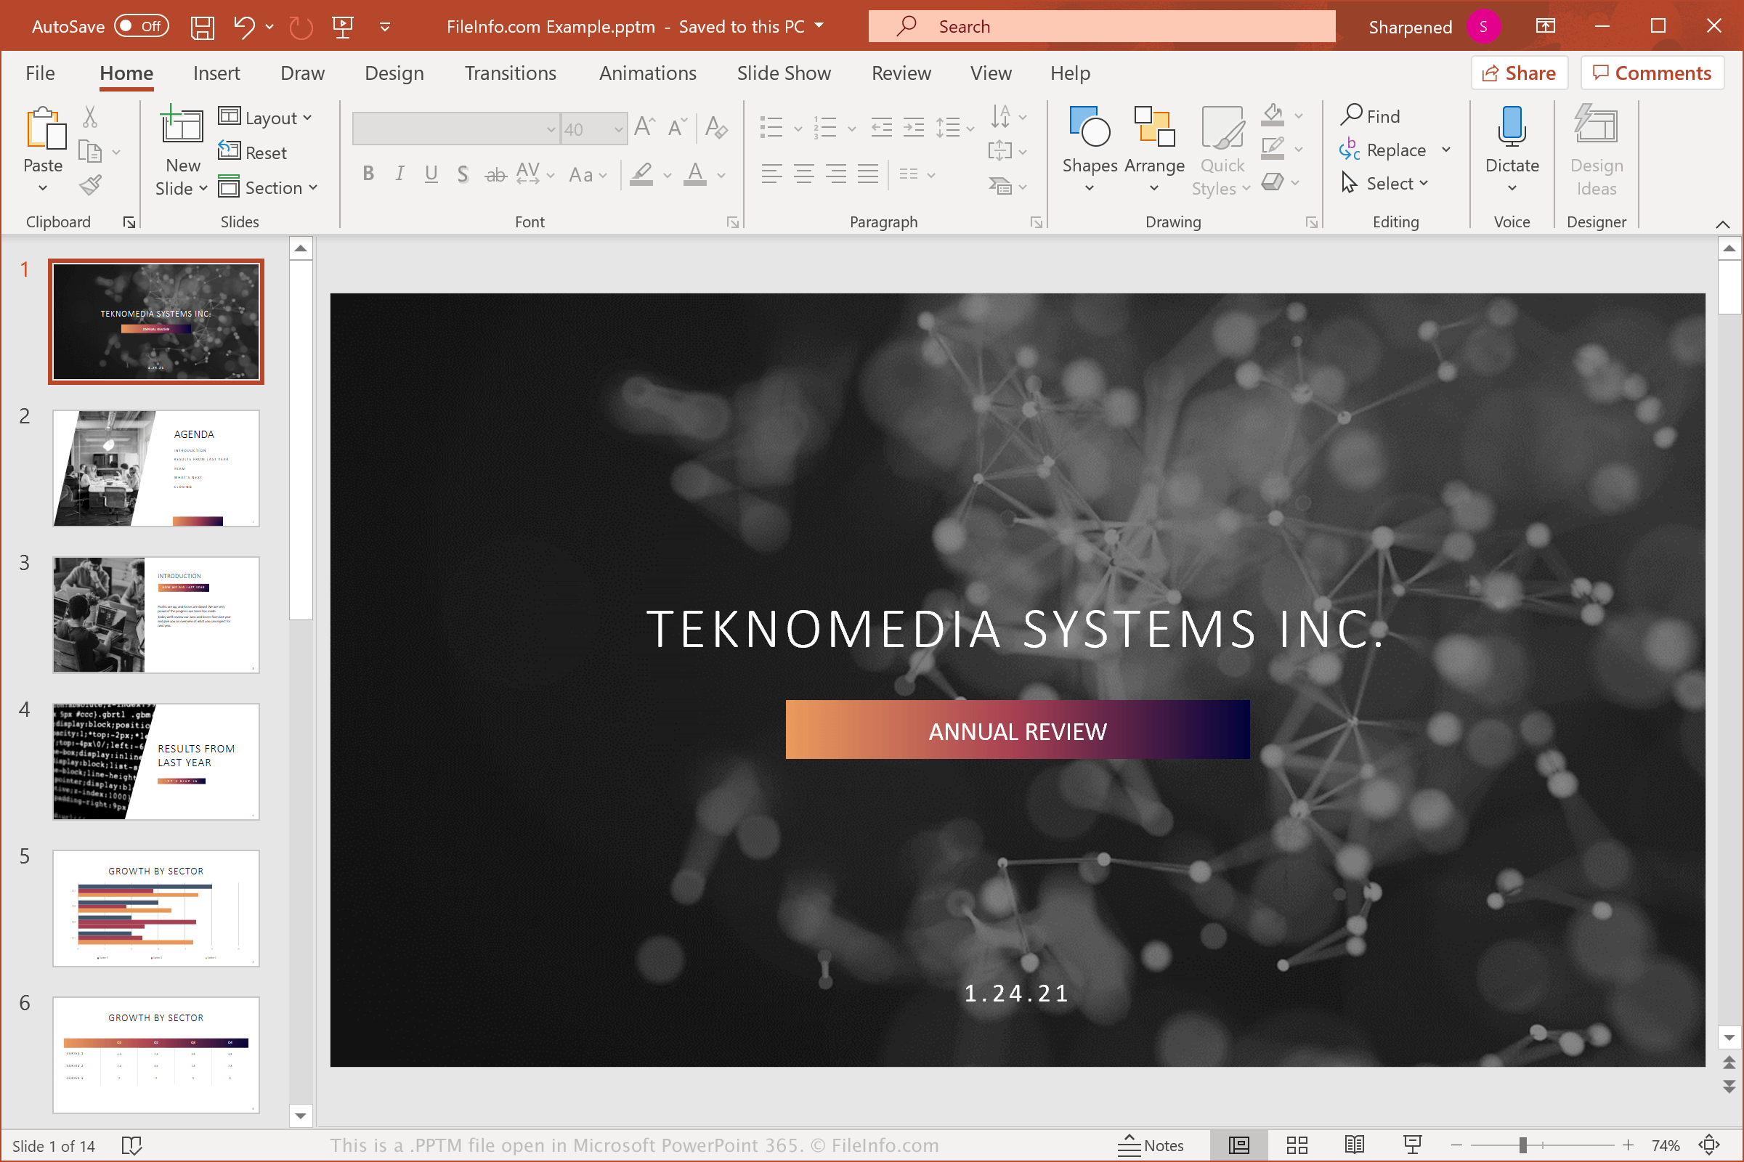Select the Italic formatting icon
Viewport: 1744px width, 1162px height.
(x=400, y=174)
